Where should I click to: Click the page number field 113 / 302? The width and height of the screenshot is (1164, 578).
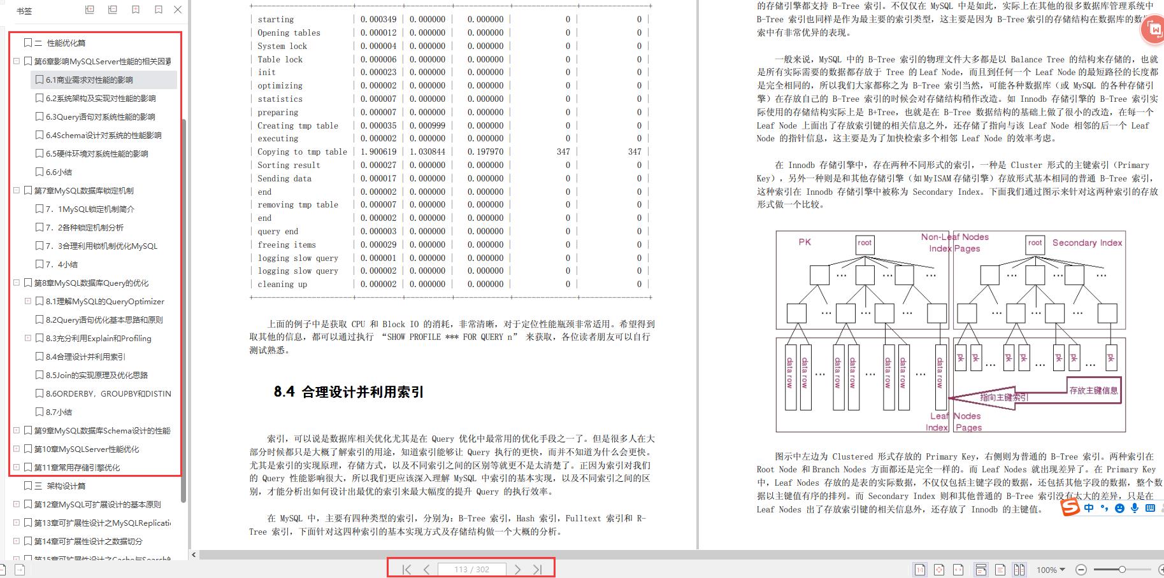click(472, 569)
